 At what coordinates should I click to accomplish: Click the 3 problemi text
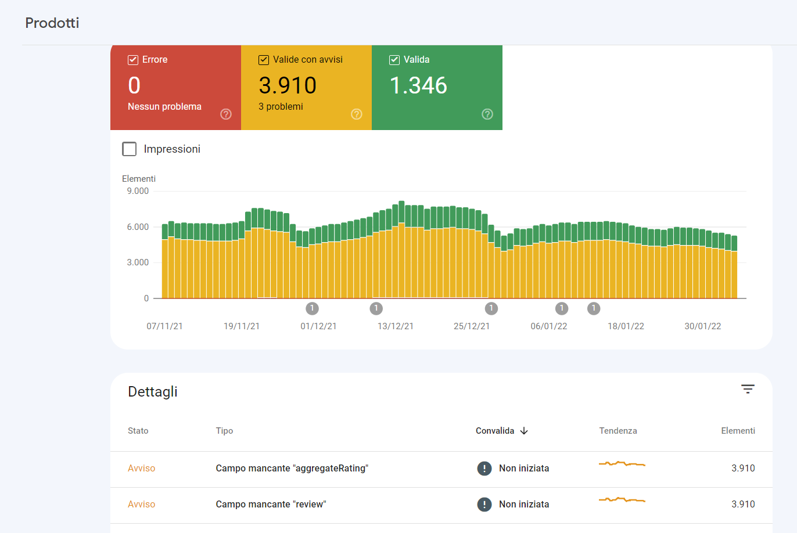click(281, 107)
